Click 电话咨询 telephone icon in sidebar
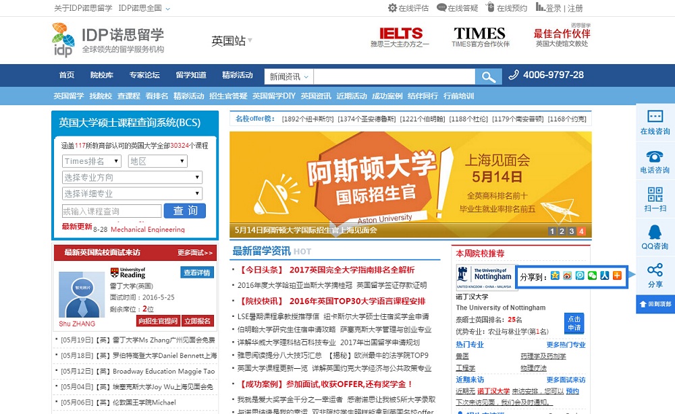The image size is (675, 414). click(655, 156)
